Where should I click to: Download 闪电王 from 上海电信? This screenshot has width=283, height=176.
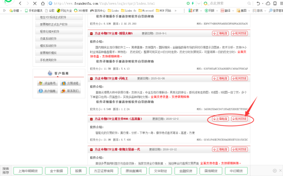point(220,79)
